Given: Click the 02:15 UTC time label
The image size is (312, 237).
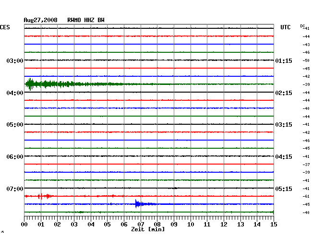Looking at the screenshot, I should click(x=284, y=93).
